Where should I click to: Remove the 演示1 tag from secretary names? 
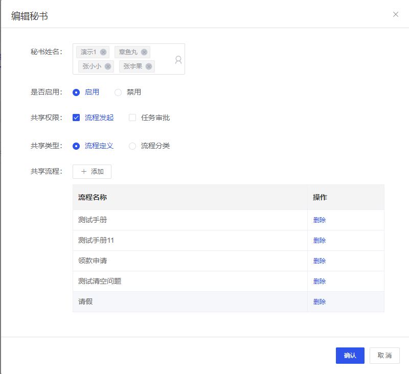point(103,52)
